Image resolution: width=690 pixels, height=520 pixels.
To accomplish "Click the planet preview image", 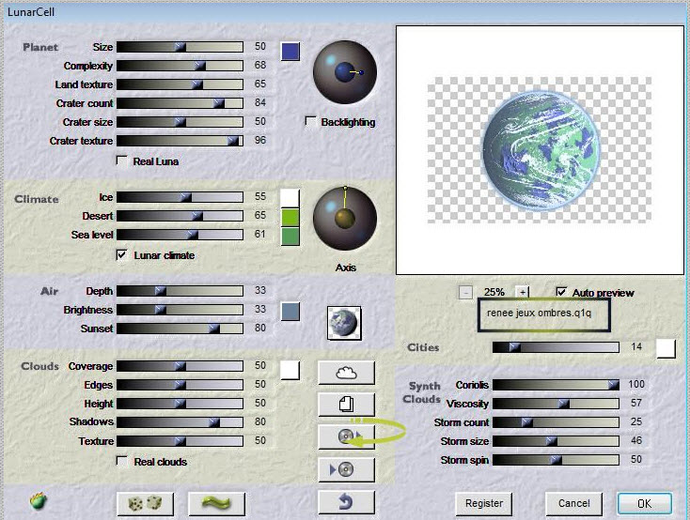I will 540,150.
